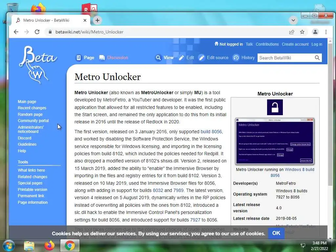Select the Firefox desktop icon
The width and height of the screenshot is (336, 252).
pyautogui.click(x=39, y=8)
